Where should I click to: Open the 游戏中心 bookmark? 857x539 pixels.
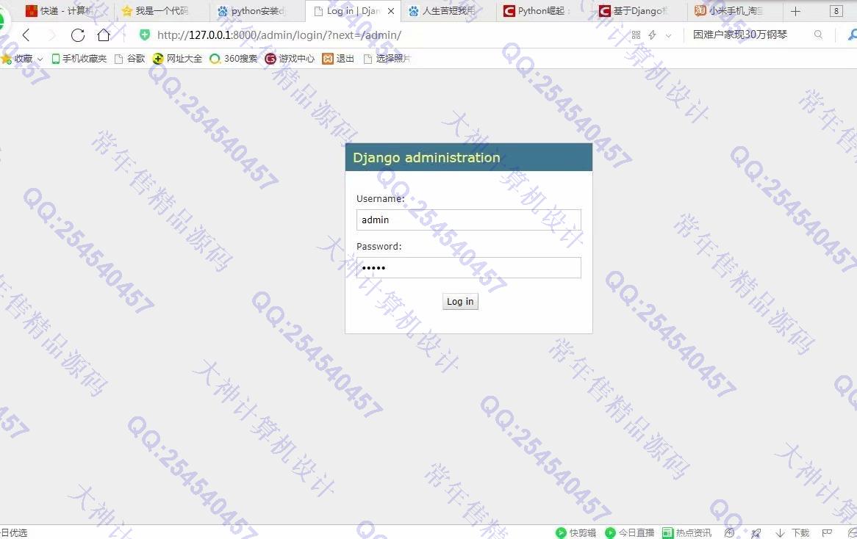click(290, 59)
